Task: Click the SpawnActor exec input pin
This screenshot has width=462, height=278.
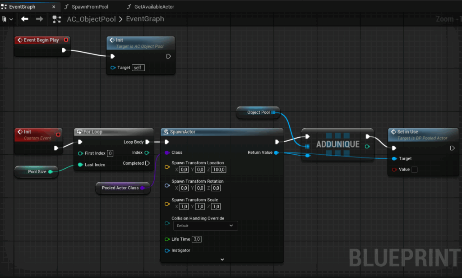Action: coord(166,142)
